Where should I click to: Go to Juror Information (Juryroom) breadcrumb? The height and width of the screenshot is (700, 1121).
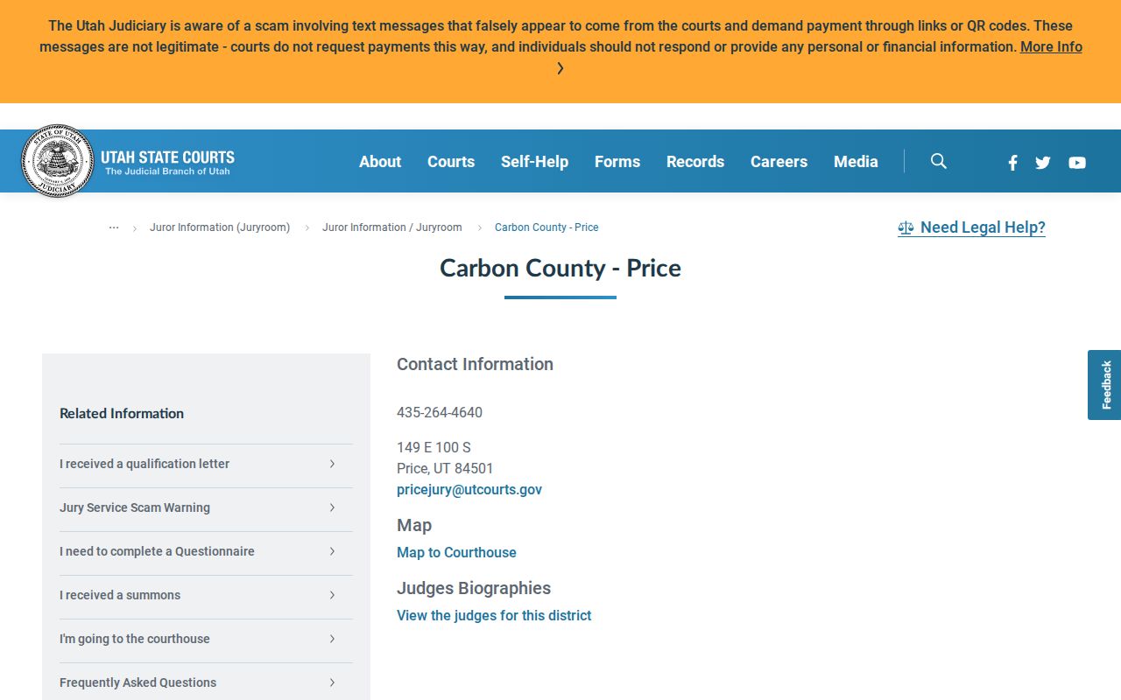220,227
